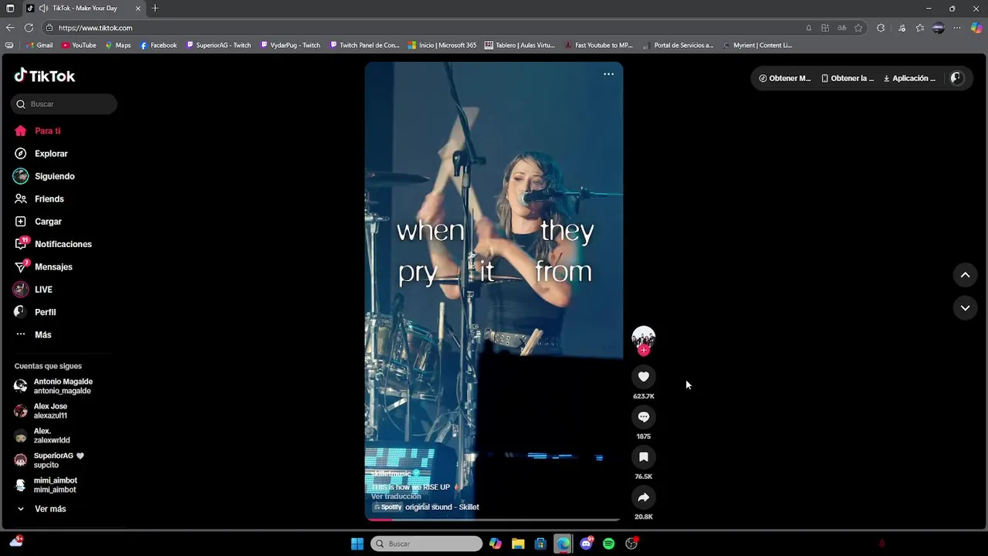Open the Gmail bookmark
Screen dimensions: 988x556
(x=39, y=46)
